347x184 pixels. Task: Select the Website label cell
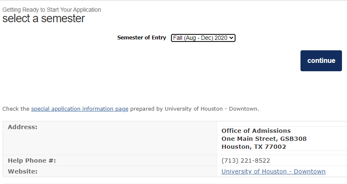[110, 171]
